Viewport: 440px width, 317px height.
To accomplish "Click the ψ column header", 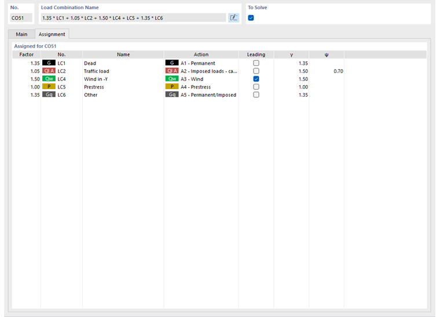I will pyautogui.click(x=327, y=54).
